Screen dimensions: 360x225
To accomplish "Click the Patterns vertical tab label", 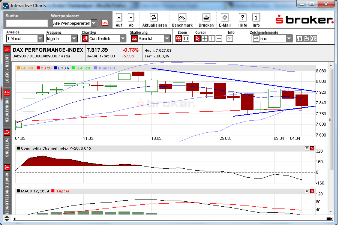I will [x=7, y=147].
